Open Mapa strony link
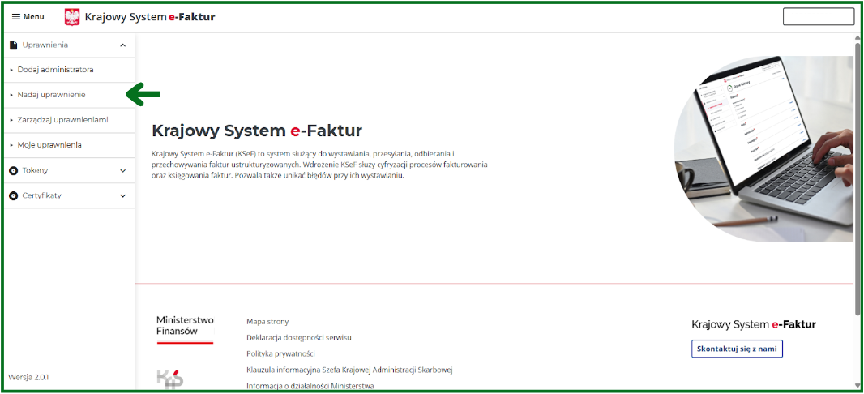 267,322
